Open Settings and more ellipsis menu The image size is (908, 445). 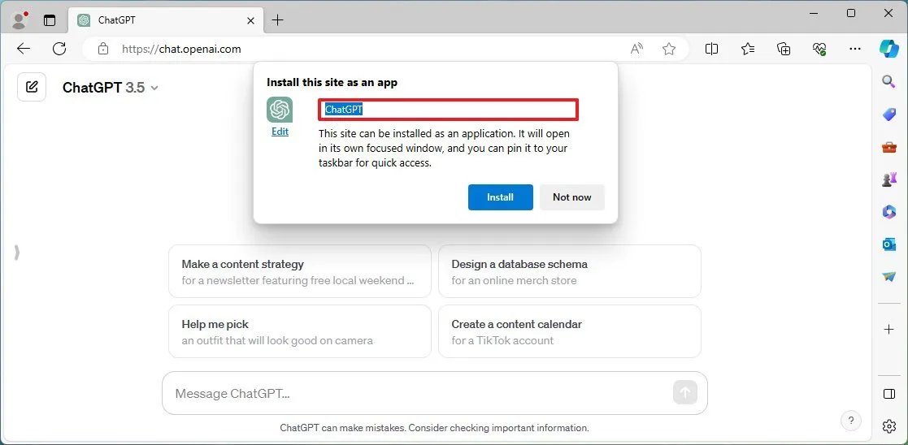854,50
